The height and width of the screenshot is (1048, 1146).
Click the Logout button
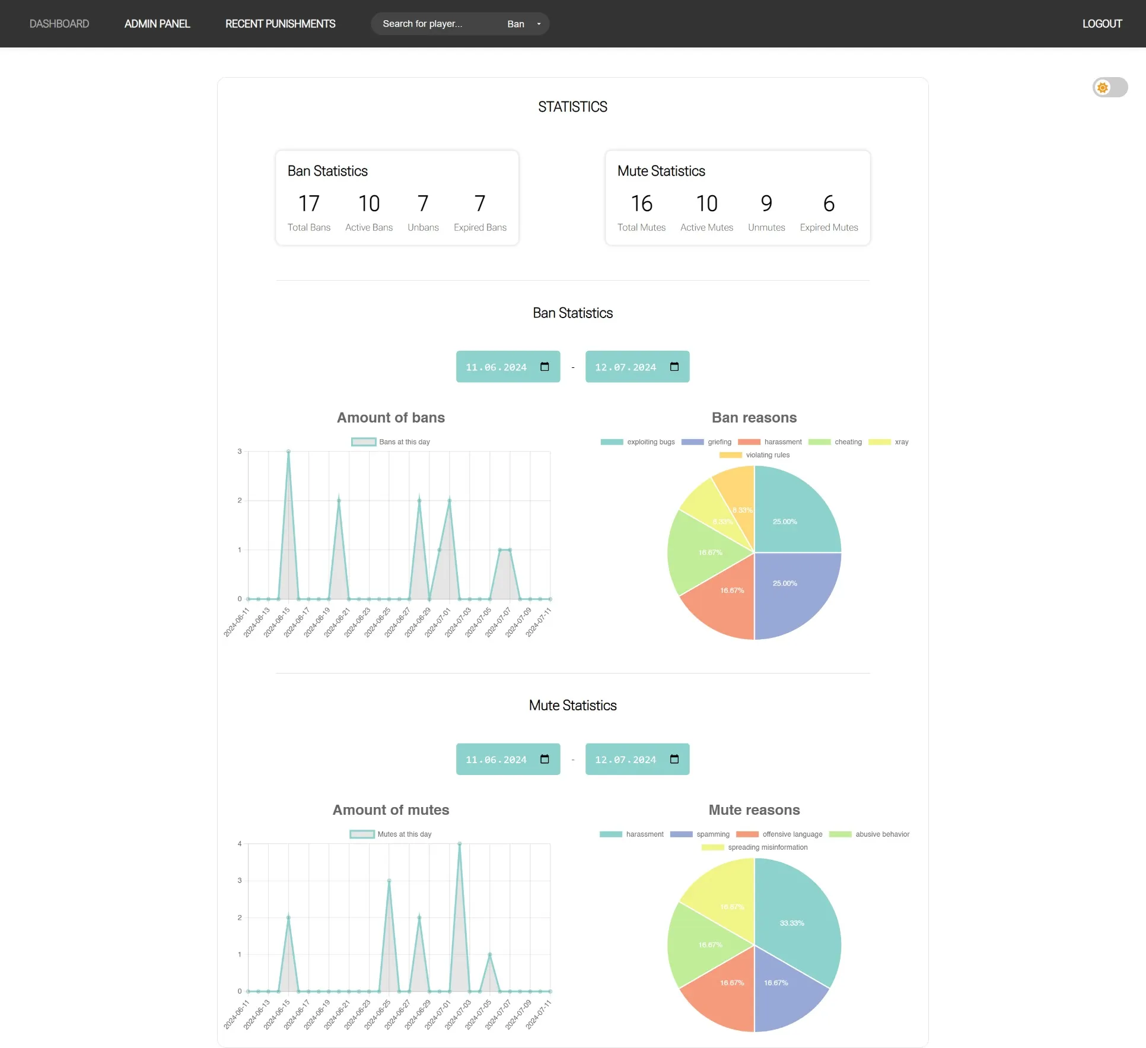(1102, 24)
